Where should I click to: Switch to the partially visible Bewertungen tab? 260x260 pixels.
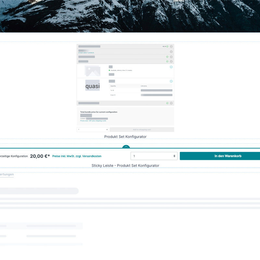[x=6, y=175]
